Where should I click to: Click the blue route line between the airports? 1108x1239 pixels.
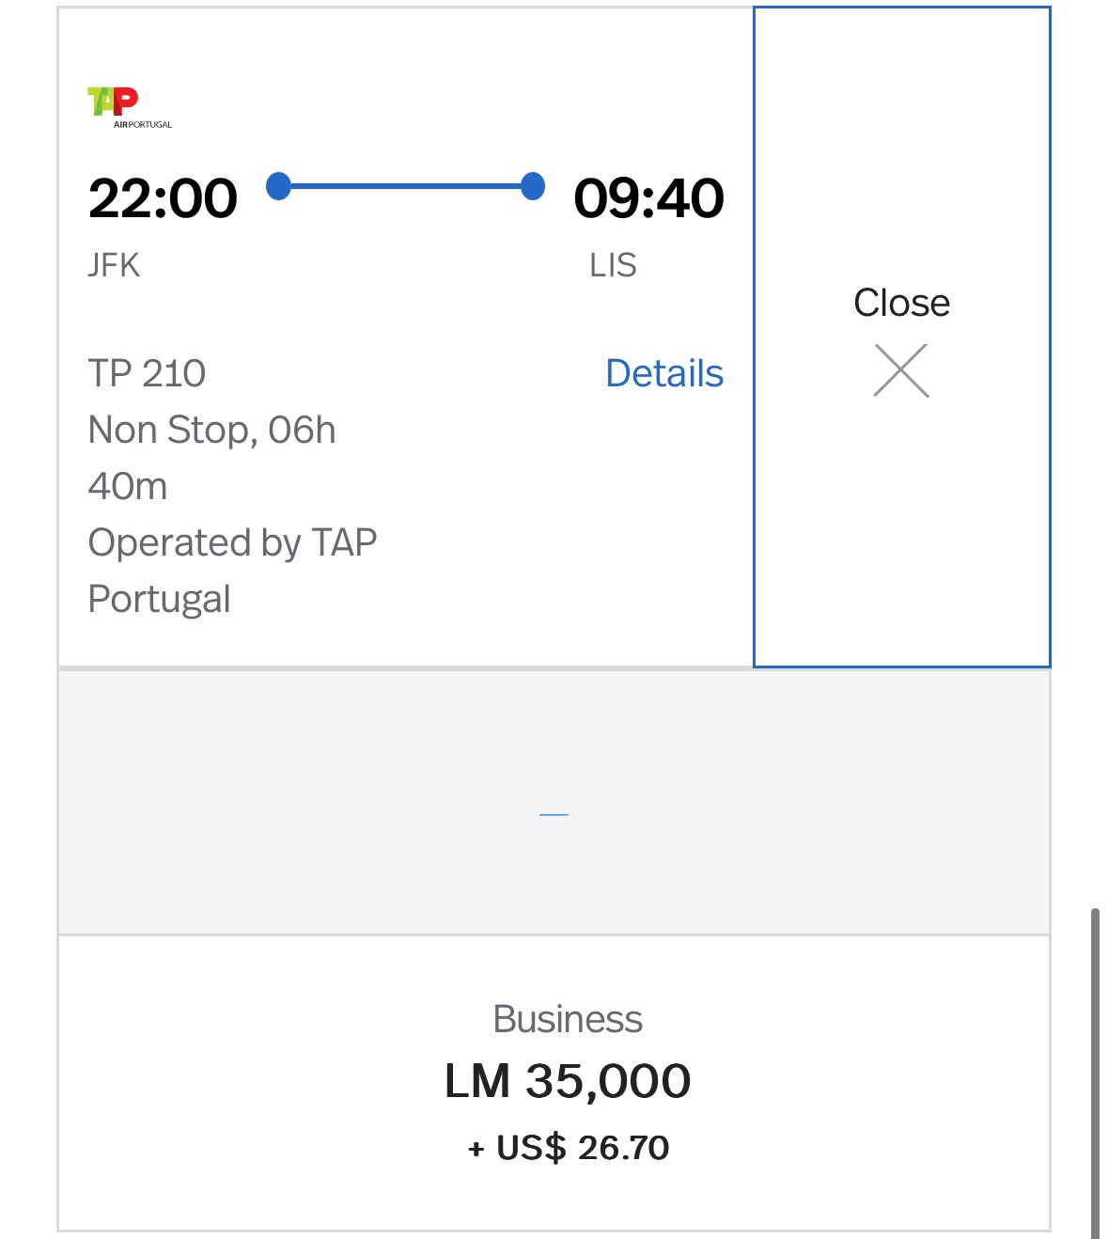pyautogui.click(x=406, y=186)
